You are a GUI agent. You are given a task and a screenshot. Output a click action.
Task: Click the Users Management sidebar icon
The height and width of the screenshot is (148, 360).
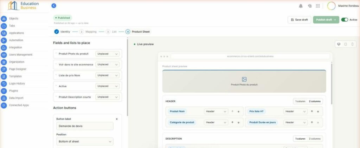click(x=4, y=55)
